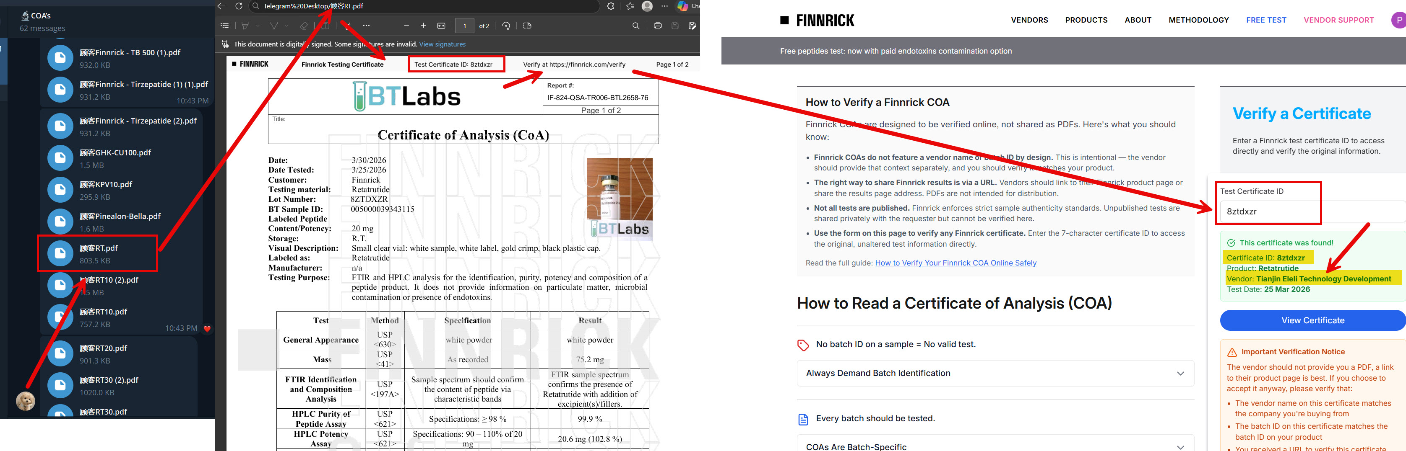
Task: Open browser extensions puzzle icon
Action: (611, 6)
